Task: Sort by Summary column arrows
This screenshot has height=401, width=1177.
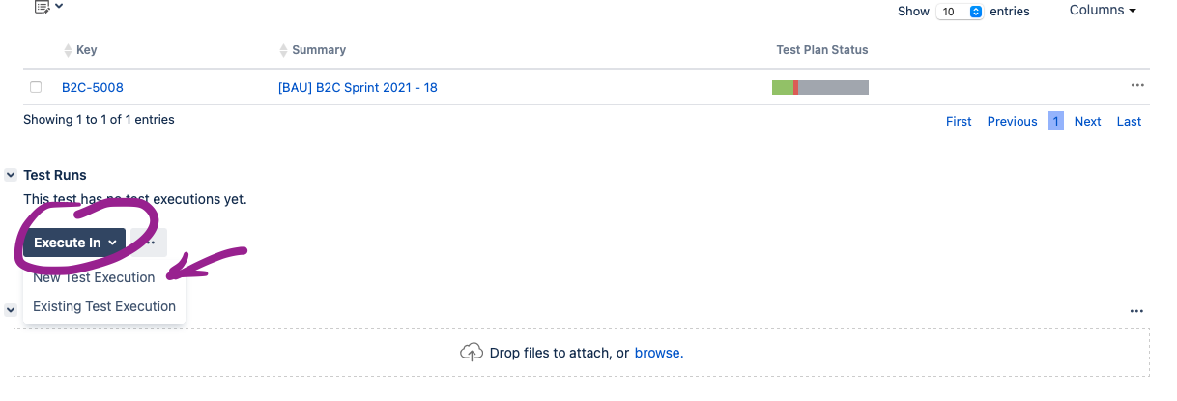Action: 283,50
